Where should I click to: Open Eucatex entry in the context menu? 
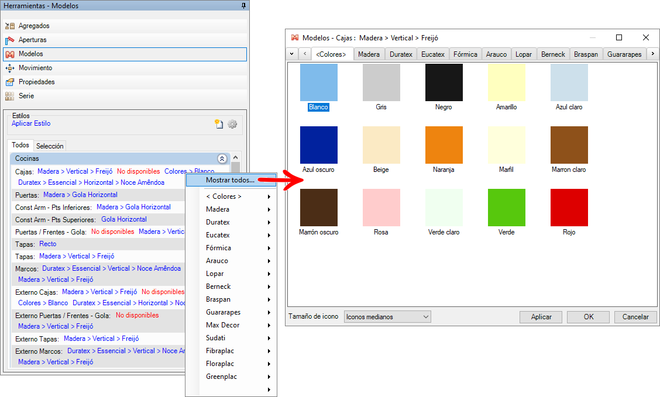tap(231, 235)
